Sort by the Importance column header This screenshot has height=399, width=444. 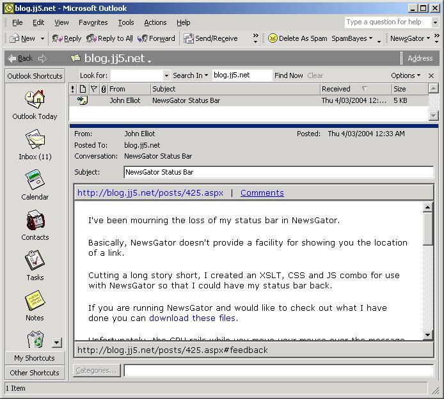pyautogui.click(x=73, y=89)
